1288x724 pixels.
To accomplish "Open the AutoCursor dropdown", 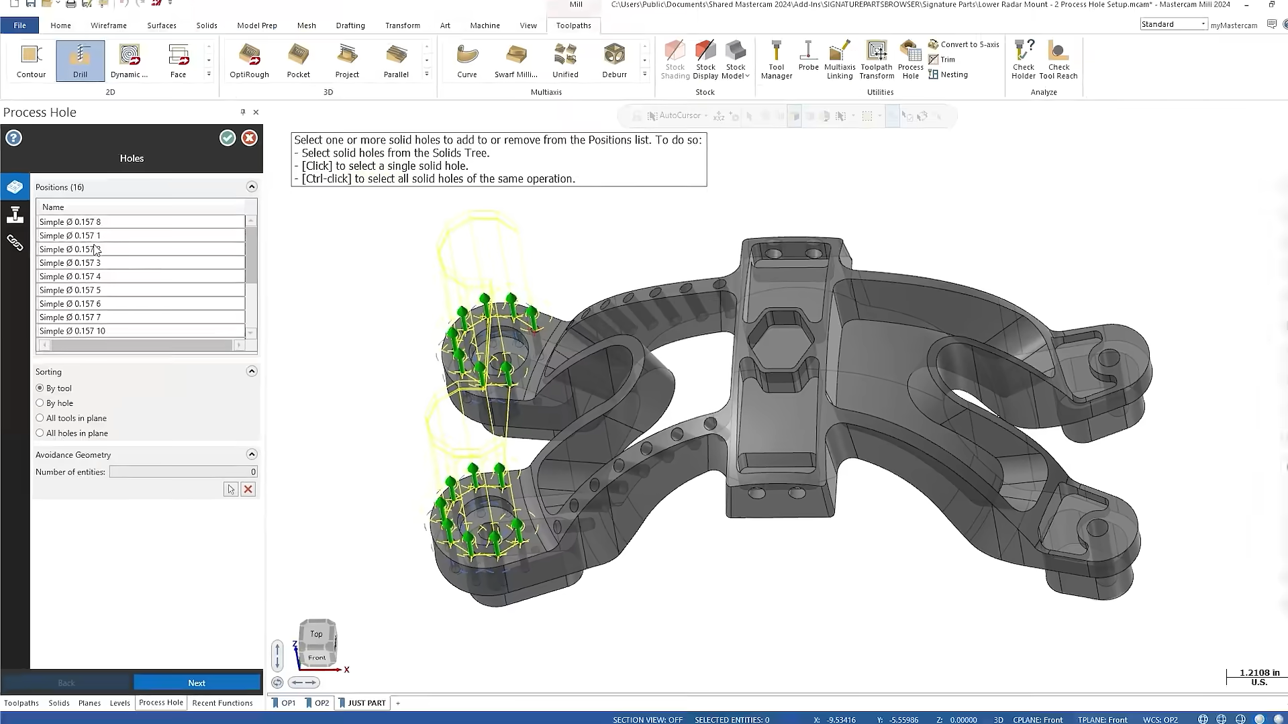I will [705, 116].
